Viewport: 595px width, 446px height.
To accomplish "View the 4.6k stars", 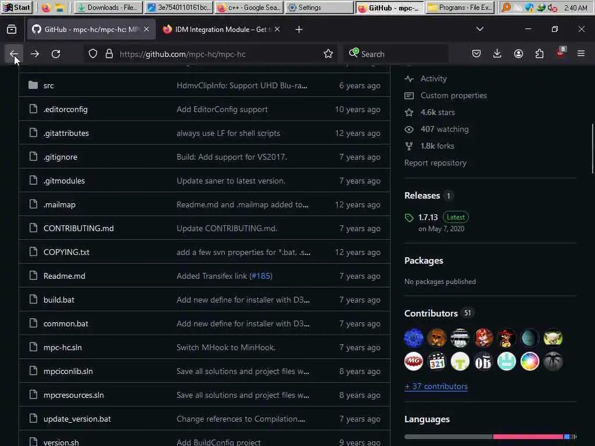I will 437,112.
